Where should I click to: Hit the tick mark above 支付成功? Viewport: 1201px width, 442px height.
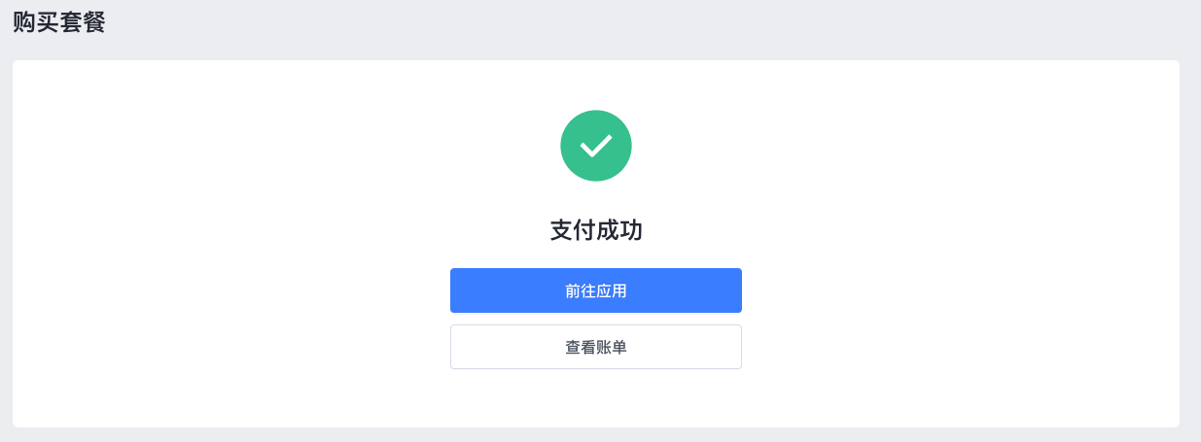coord(596,146)
